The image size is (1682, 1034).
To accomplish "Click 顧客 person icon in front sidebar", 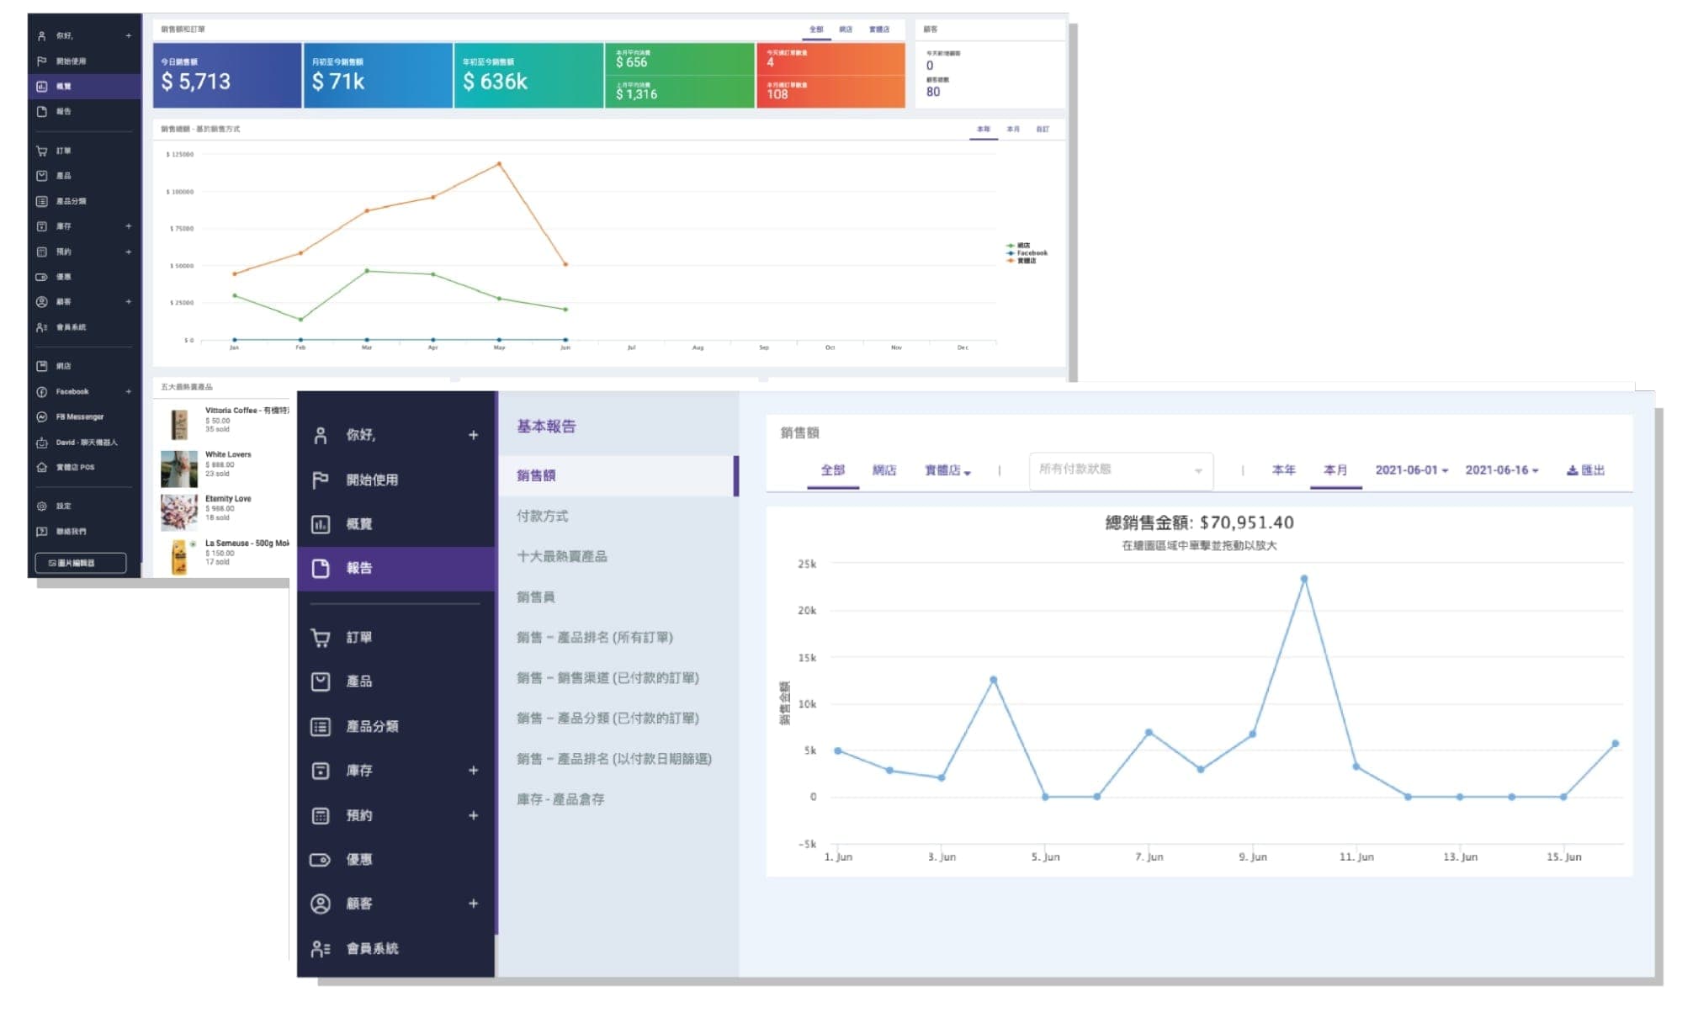I will pos(320,904).
